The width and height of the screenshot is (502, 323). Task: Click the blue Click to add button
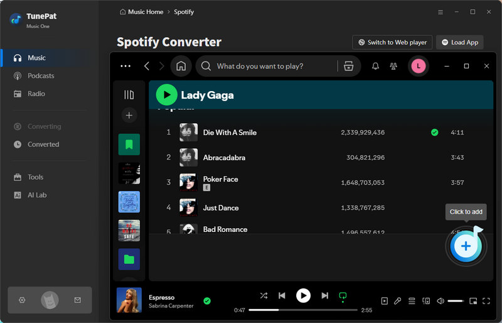(x=466, y=246)
